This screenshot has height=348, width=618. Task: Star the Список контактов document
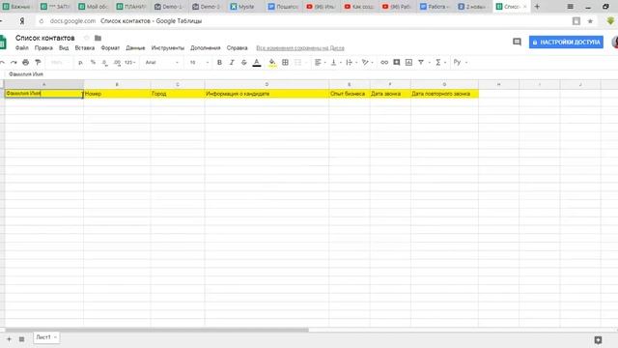(x=86, y=38)
